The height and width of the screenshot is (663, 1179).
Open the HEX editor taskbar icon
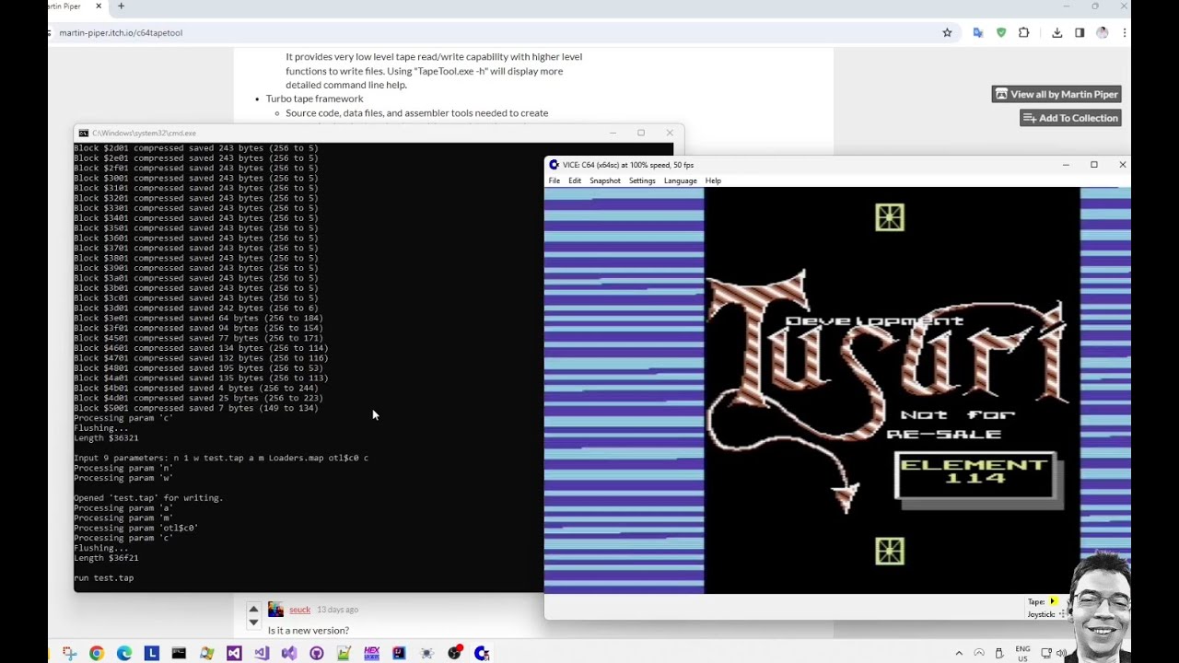[371, 653]
